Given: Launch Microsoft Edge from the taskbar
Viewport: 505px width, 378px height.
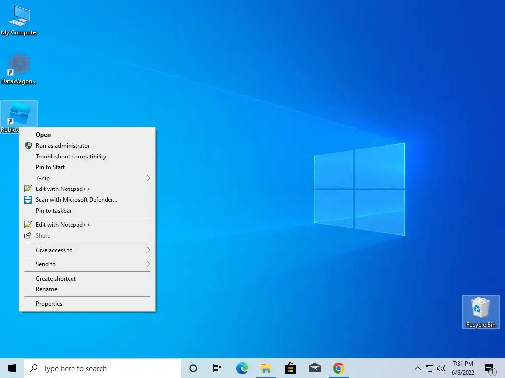Looking at the screenshot, I should tap(242, 368).
